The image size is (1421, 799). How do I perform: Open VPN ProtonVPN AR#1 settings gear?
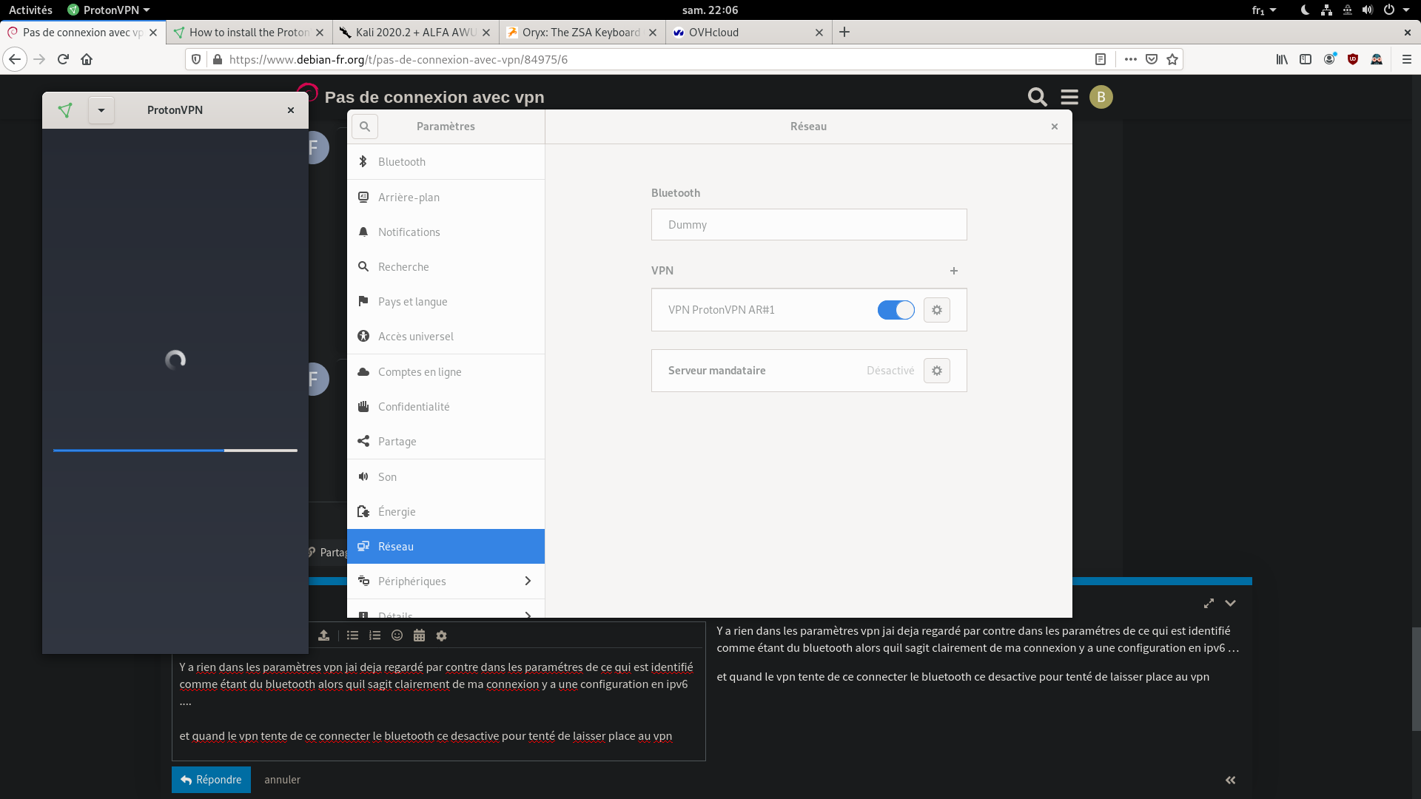tap(937, 310)
